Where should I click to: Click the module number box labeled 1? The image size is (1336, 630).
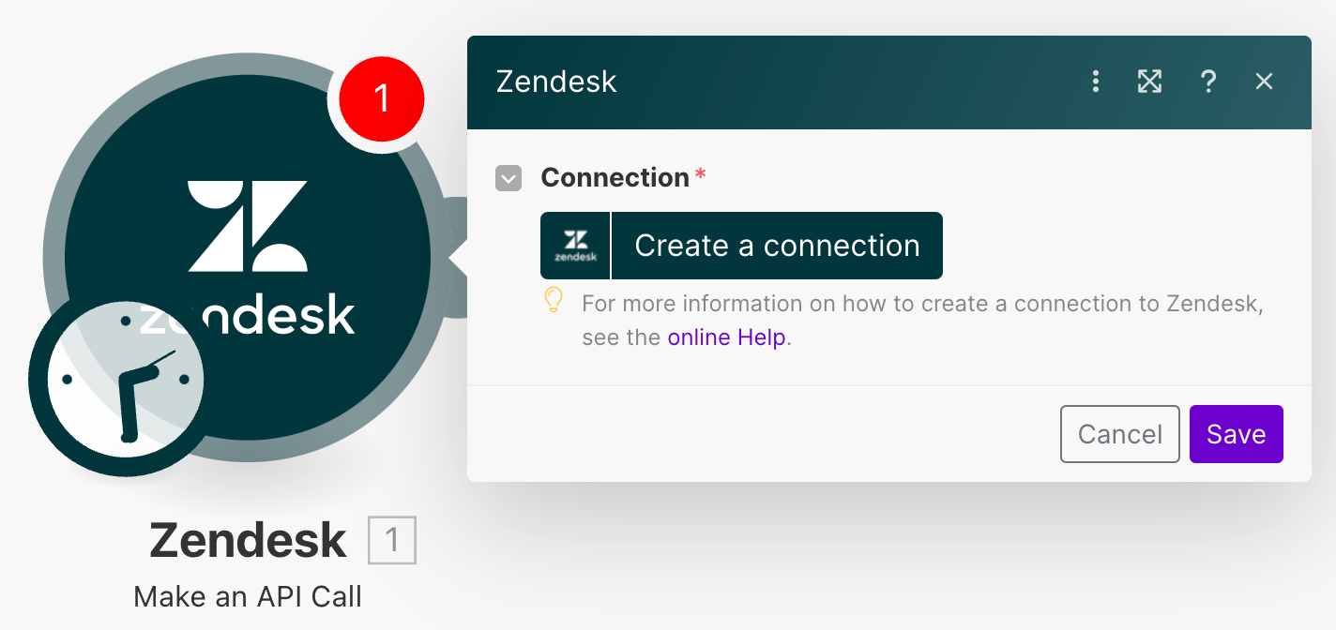tap(392, 540)
